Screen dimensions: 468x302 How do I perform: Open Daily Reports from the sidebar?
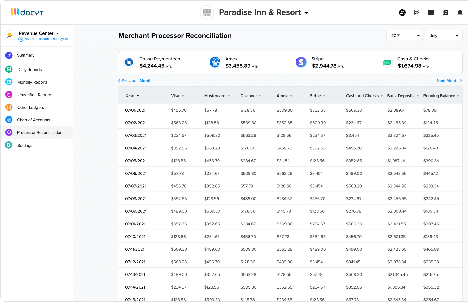coord(29,70)
